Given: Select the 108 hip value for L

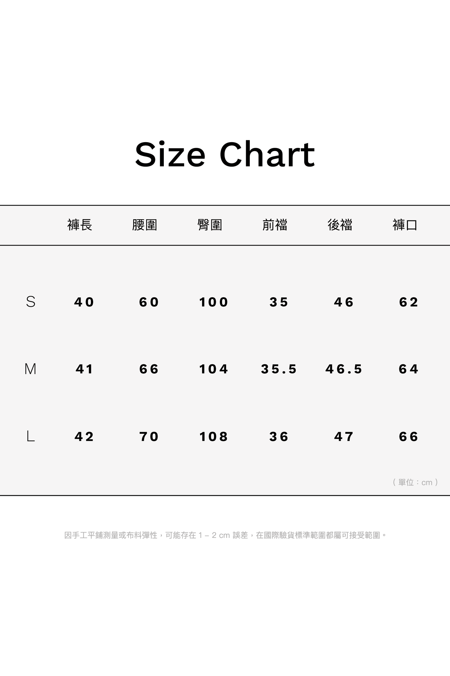Looking at the screenshot, I should coord(214,437).
